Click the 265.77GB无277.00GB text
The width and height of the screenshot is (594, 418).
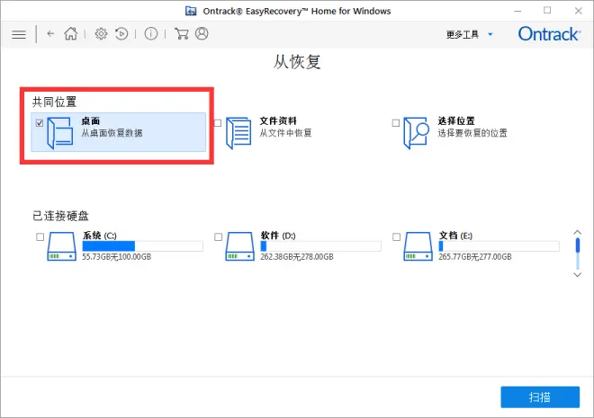[475, 257]
